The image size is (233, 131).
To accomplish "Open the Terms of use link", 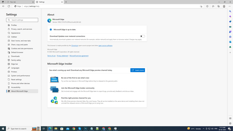I will (x=52, y=56).
